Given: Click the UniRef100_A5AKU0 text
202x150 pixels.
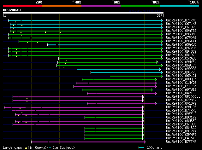Looking at the screenshot, I should 181,45.
